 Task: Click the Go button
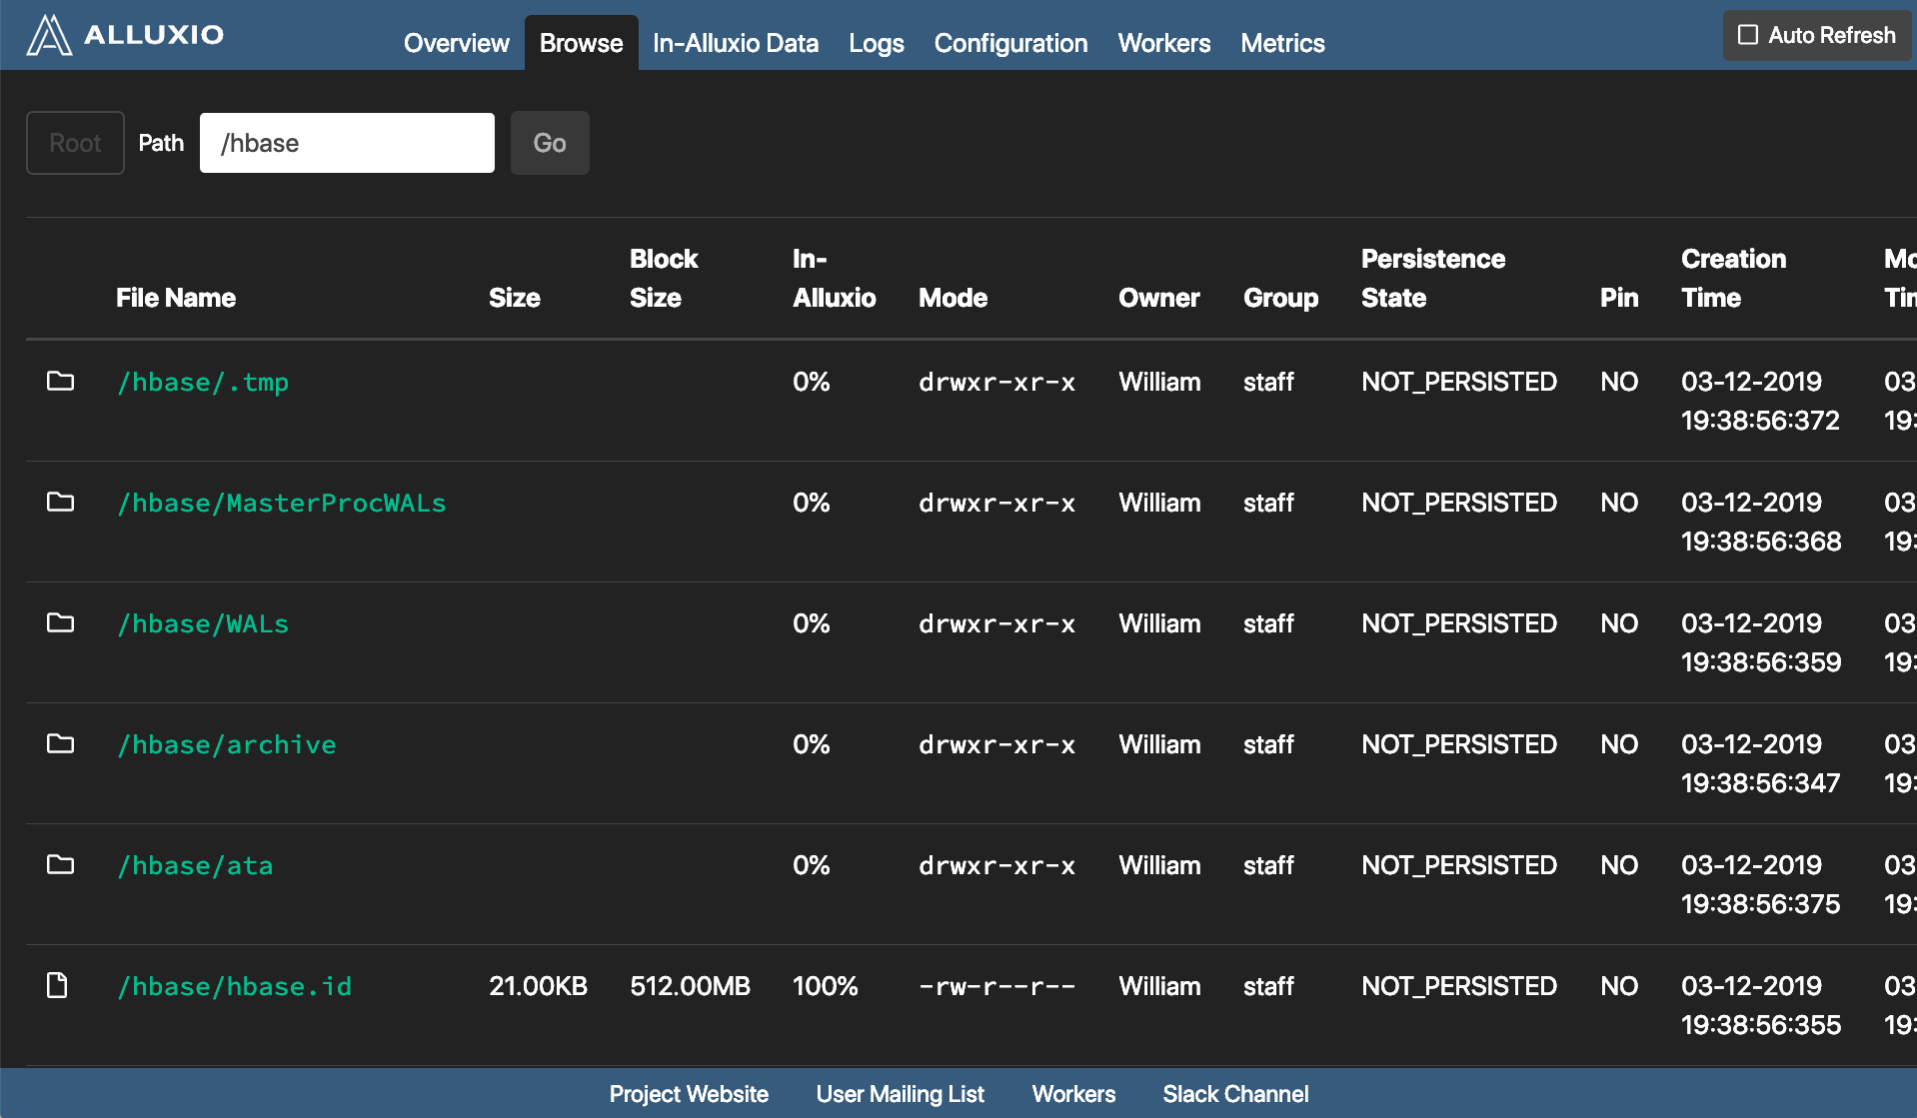tap(550, 143)
